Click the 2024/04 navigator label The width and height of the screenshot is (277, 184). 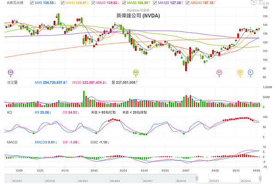[115, 181]
